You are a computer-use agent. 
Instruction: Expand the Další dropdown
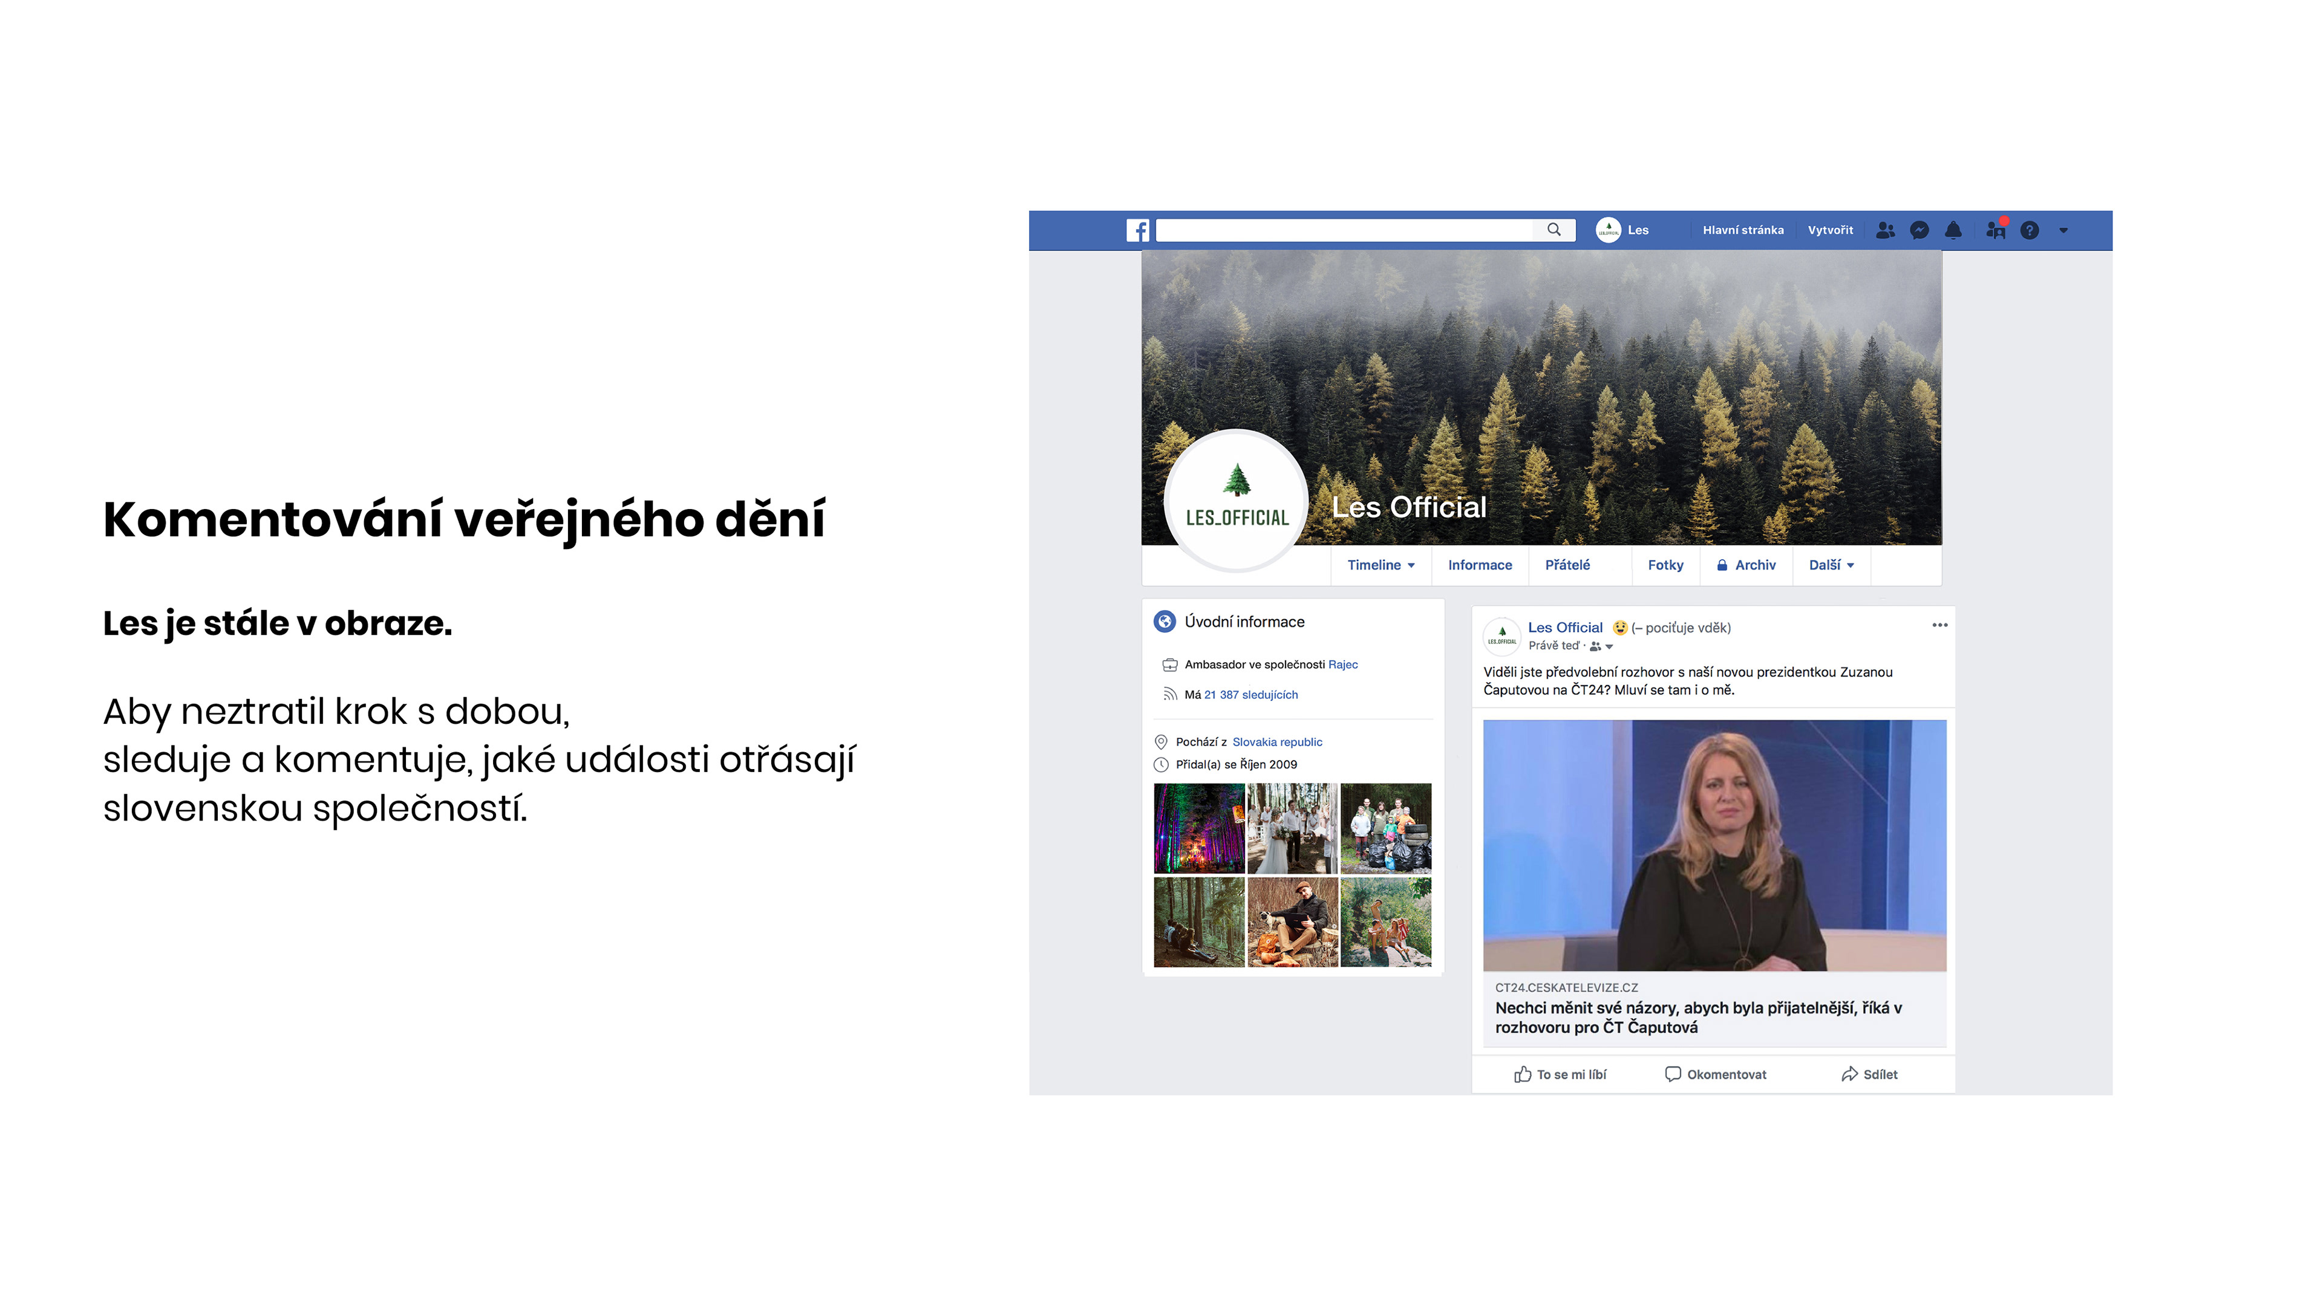[x=1831, y=565]
